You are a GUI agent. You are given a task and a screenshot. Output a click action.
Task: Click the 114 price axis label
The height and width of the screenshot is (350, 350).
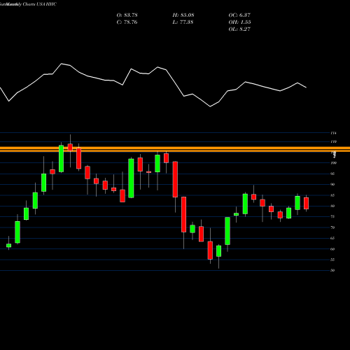click(x=333, y=133)
